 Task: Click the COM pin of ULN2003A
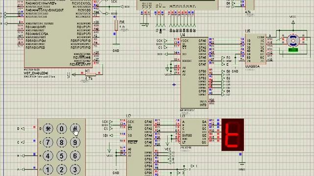pos(261,37)
